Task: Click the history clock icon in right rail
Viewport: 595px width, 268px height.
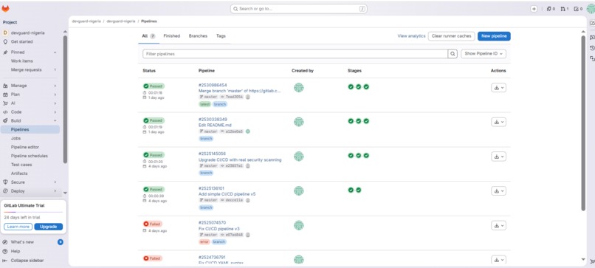Action: pyautogui.click(x=592, y=48)
